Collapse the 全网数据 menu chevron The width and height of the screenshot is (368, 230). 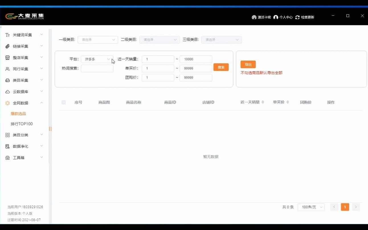coord(42,103)
